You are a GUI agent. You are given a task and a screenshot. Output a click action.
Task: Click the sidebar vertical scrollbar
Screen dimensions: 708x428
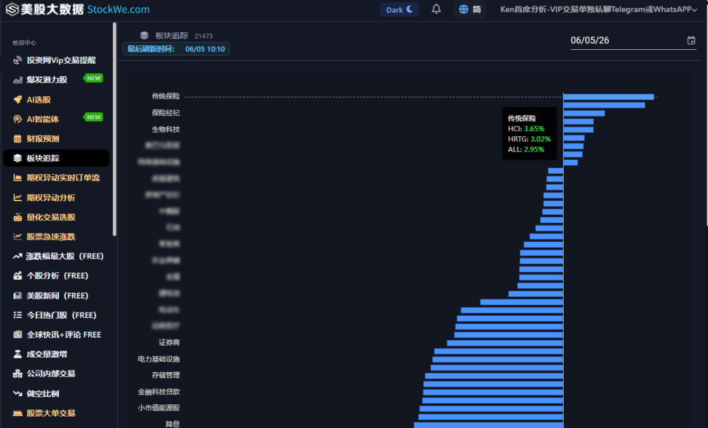coord(115,128)
